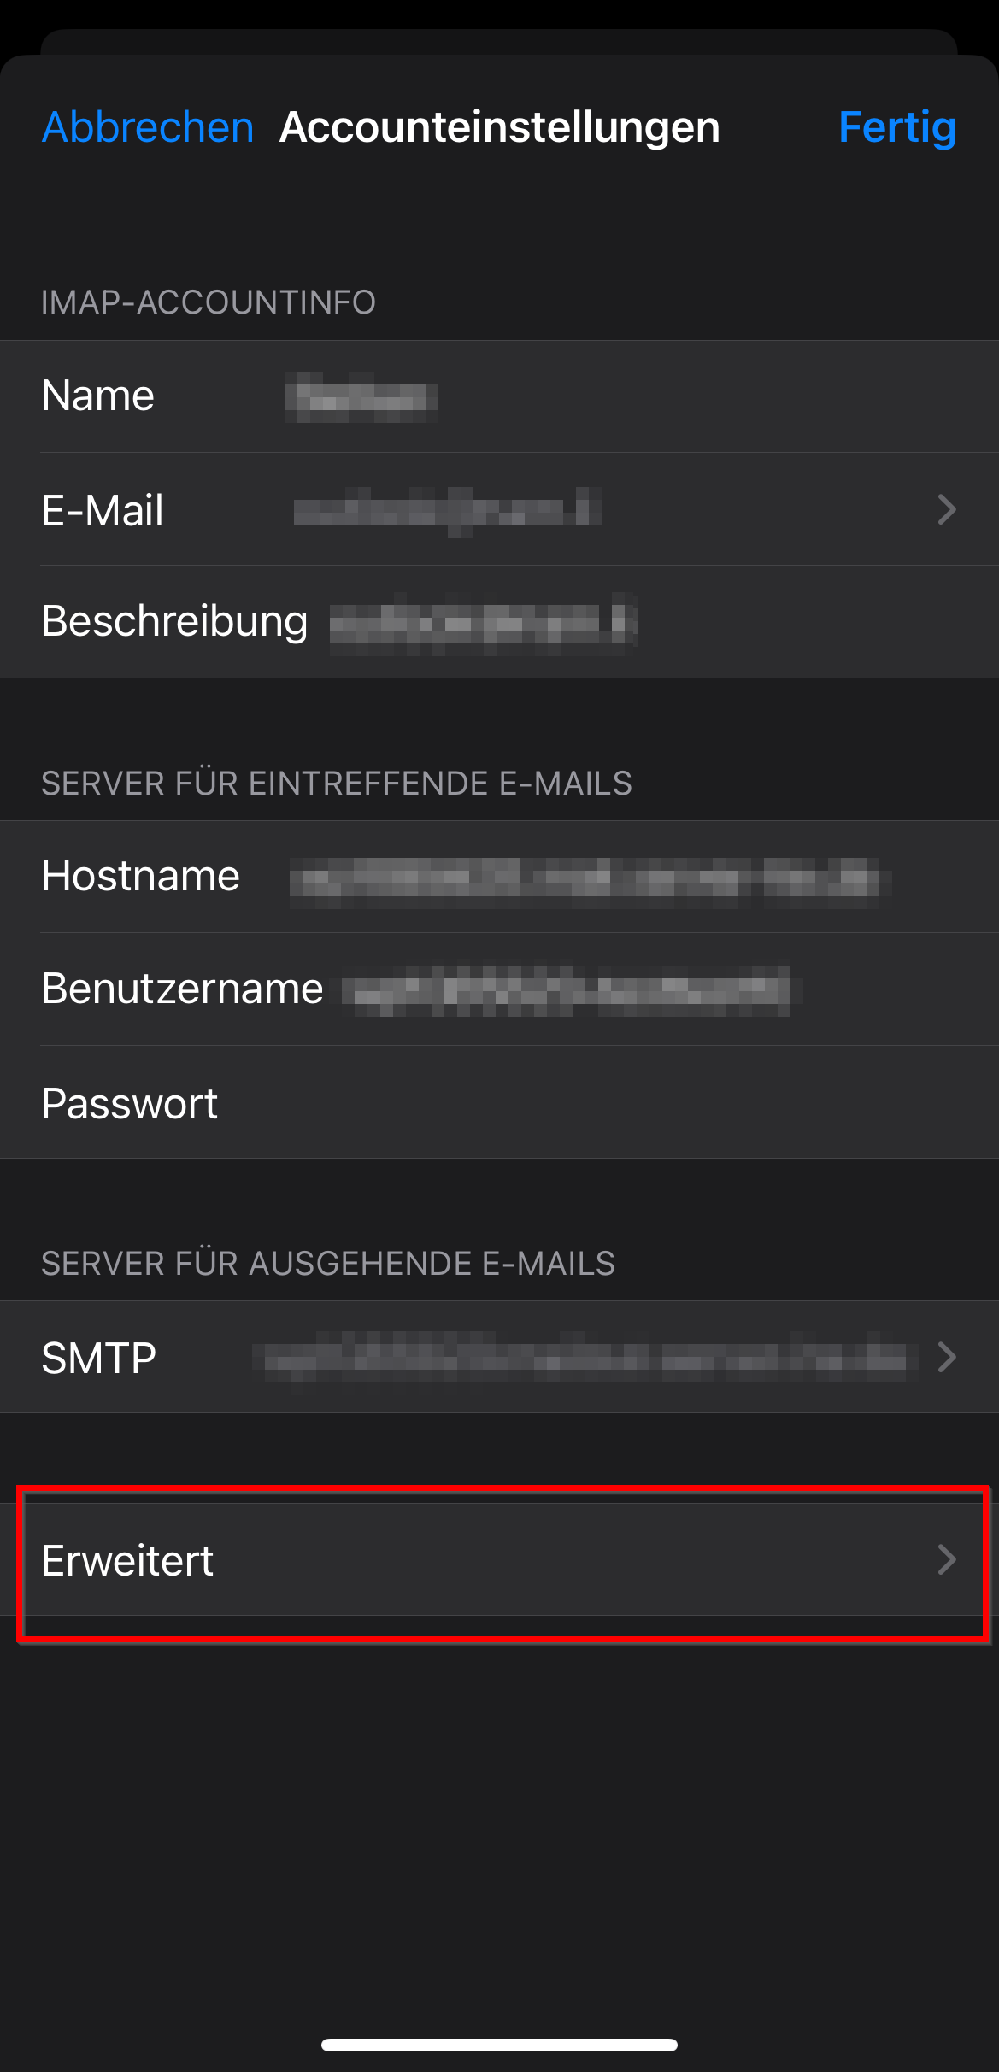Image resolution: width=999 pixels, height=2072 pixels.
Task: Open the E-Mail row chevron arrow
Action: click(946, 510)
